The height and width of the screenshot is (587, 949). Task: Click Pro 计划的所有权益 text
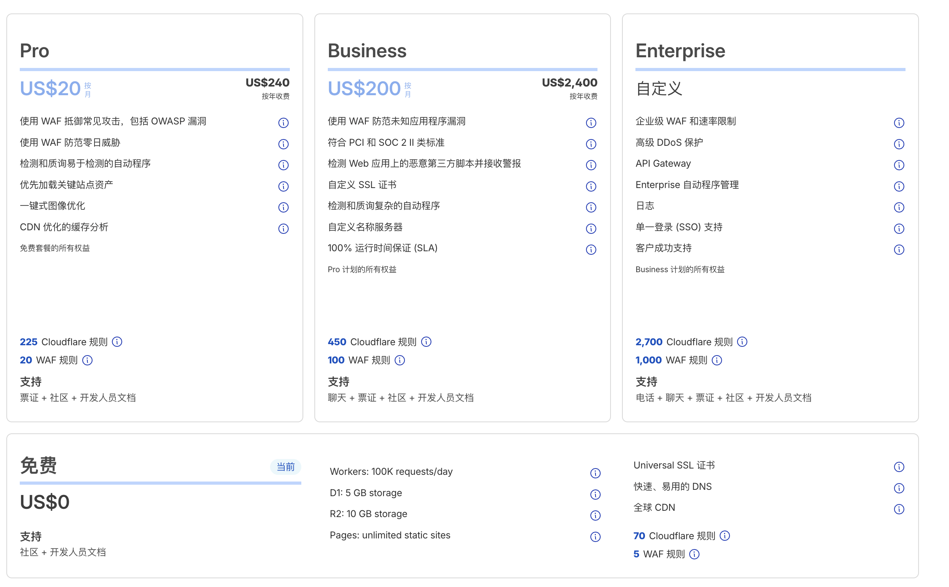click(x=362, y=269)
